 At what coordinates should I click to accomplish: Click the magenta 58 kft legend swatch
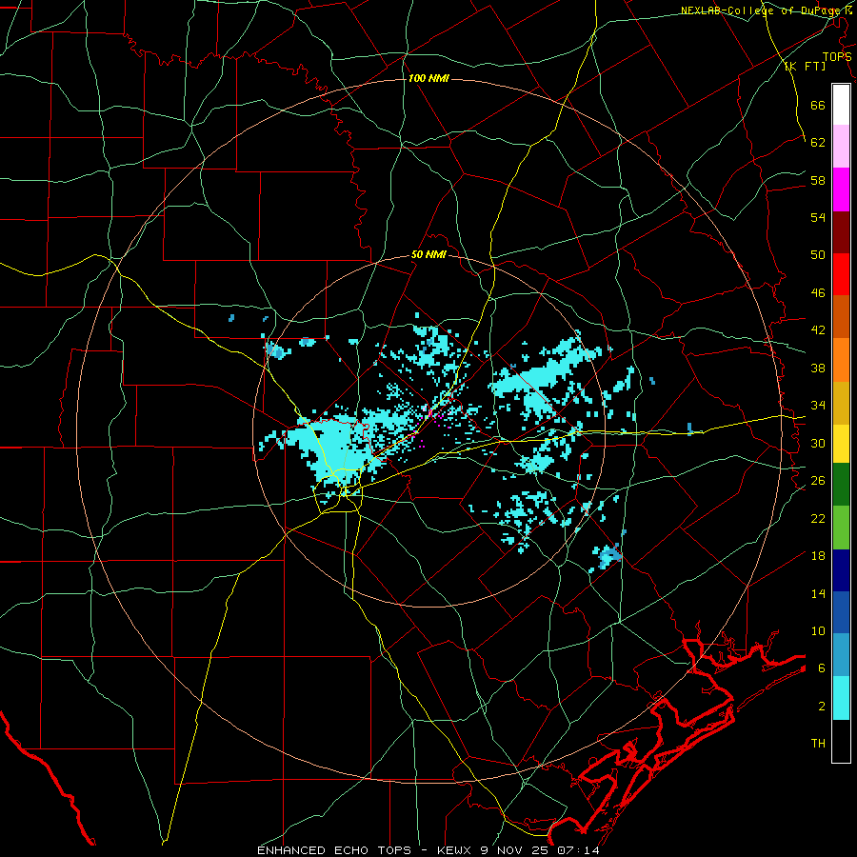tap(841, 189)
